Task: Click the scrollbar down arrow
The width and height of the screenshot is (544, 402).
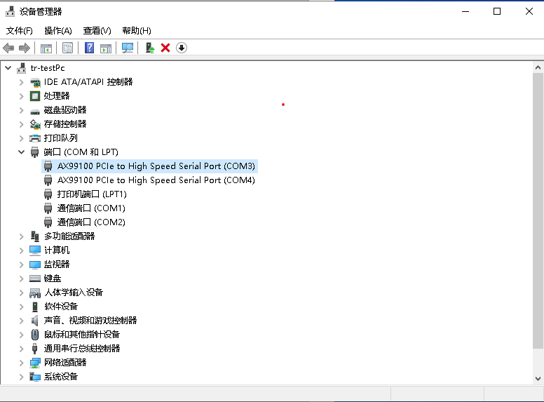Action: [538, 379]
